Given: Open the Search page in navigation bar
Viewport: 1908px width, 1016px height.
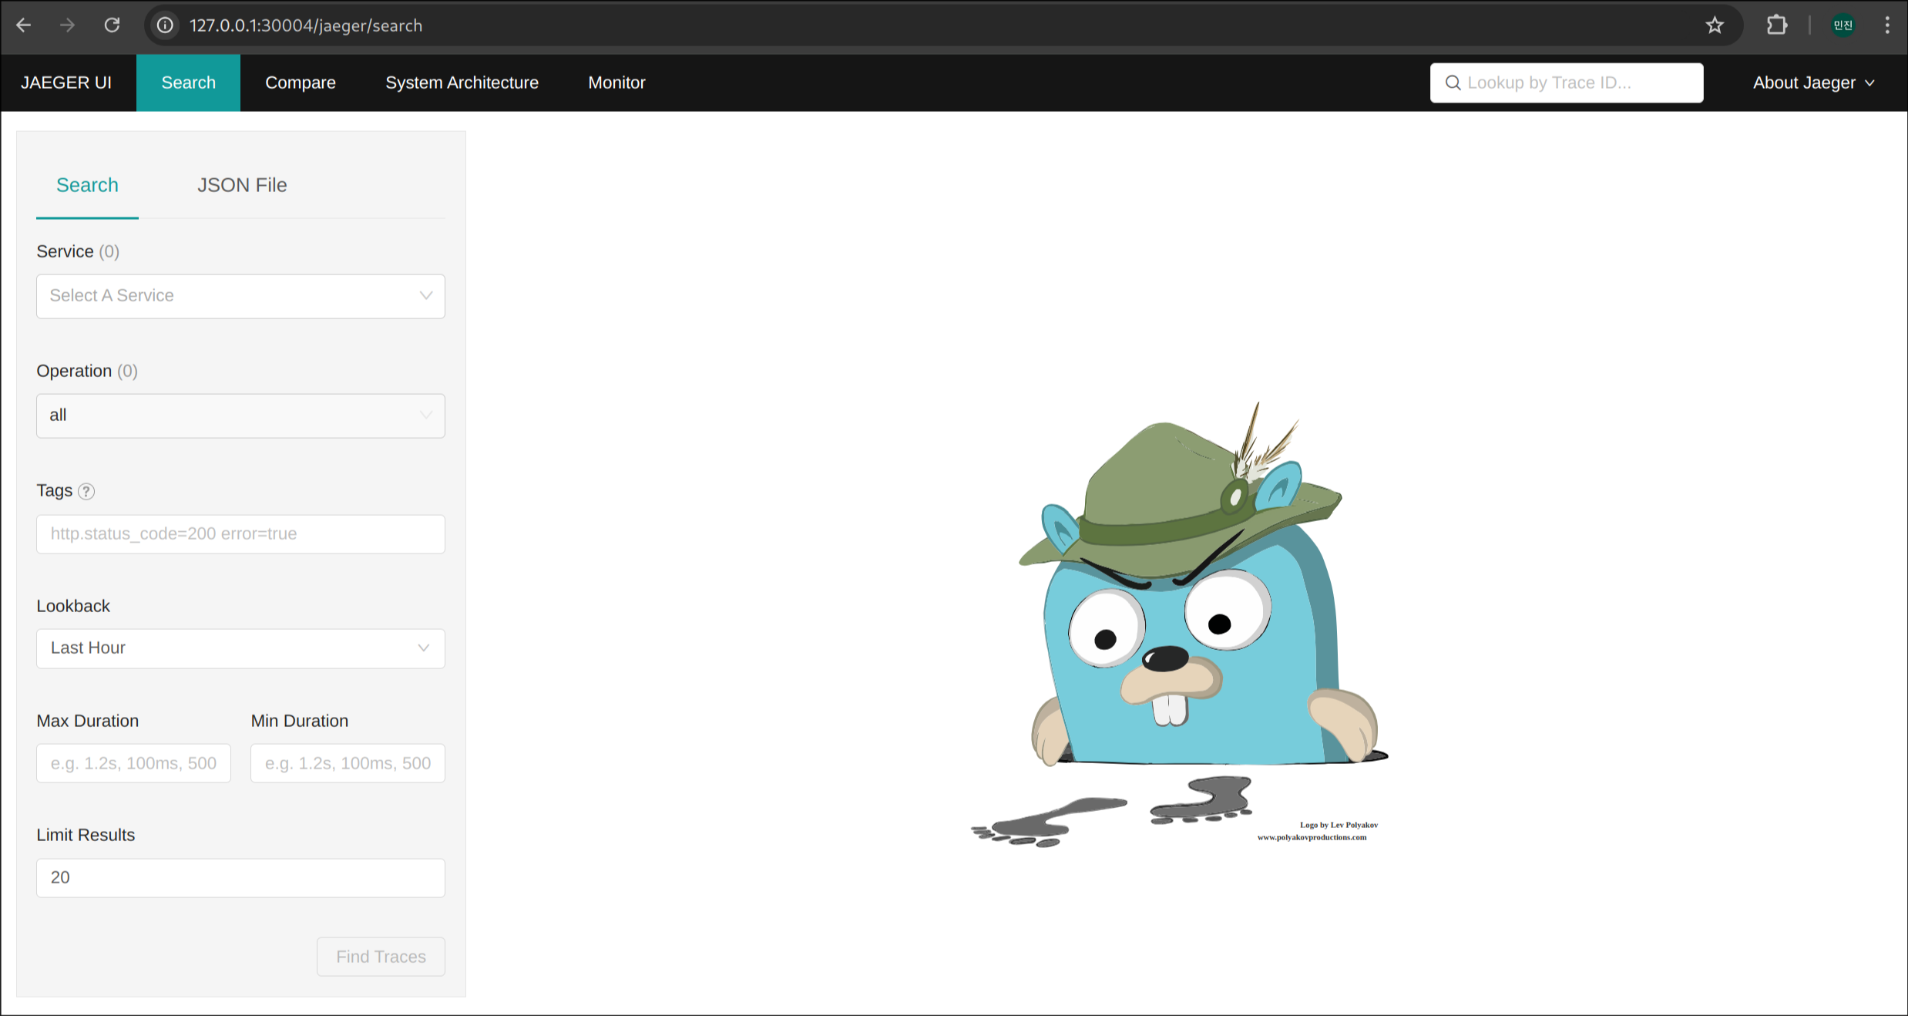Looking at the screenshot, I should tap(188, 82).
